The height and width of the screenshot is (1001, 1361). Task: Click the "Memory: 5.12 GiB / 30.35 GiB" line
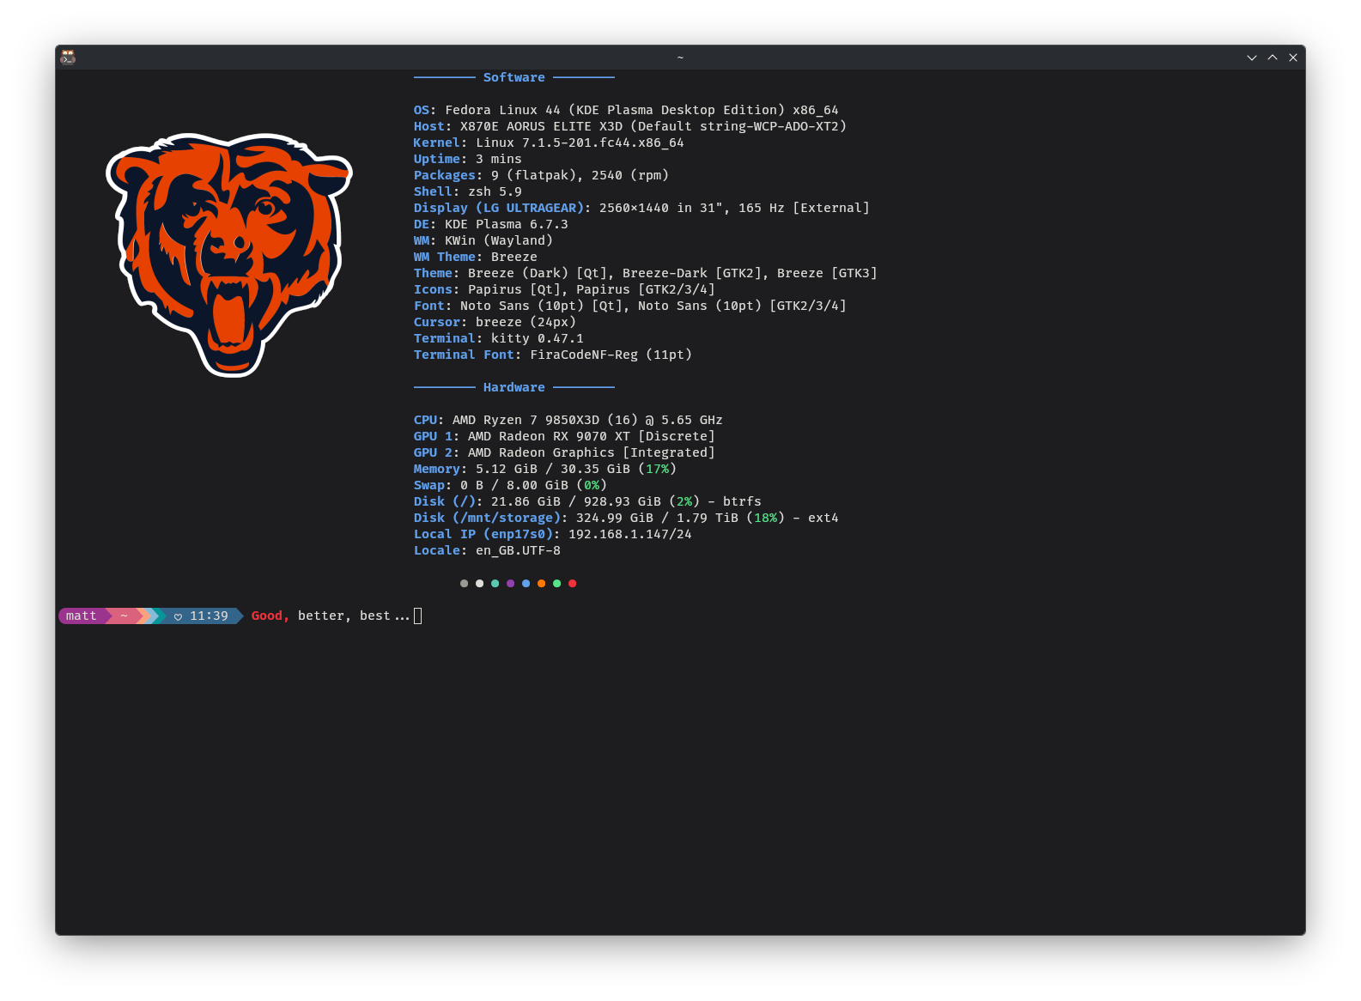[545, 469]
